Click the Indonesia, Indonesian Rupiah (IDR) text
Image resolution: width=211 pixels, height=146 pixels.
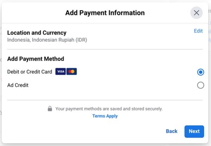click(47, 40)
